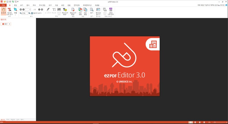This screenshot has width=228, height=124.
Task: Expand the 페이지 보기 dropdown
Action: [37, 13]
